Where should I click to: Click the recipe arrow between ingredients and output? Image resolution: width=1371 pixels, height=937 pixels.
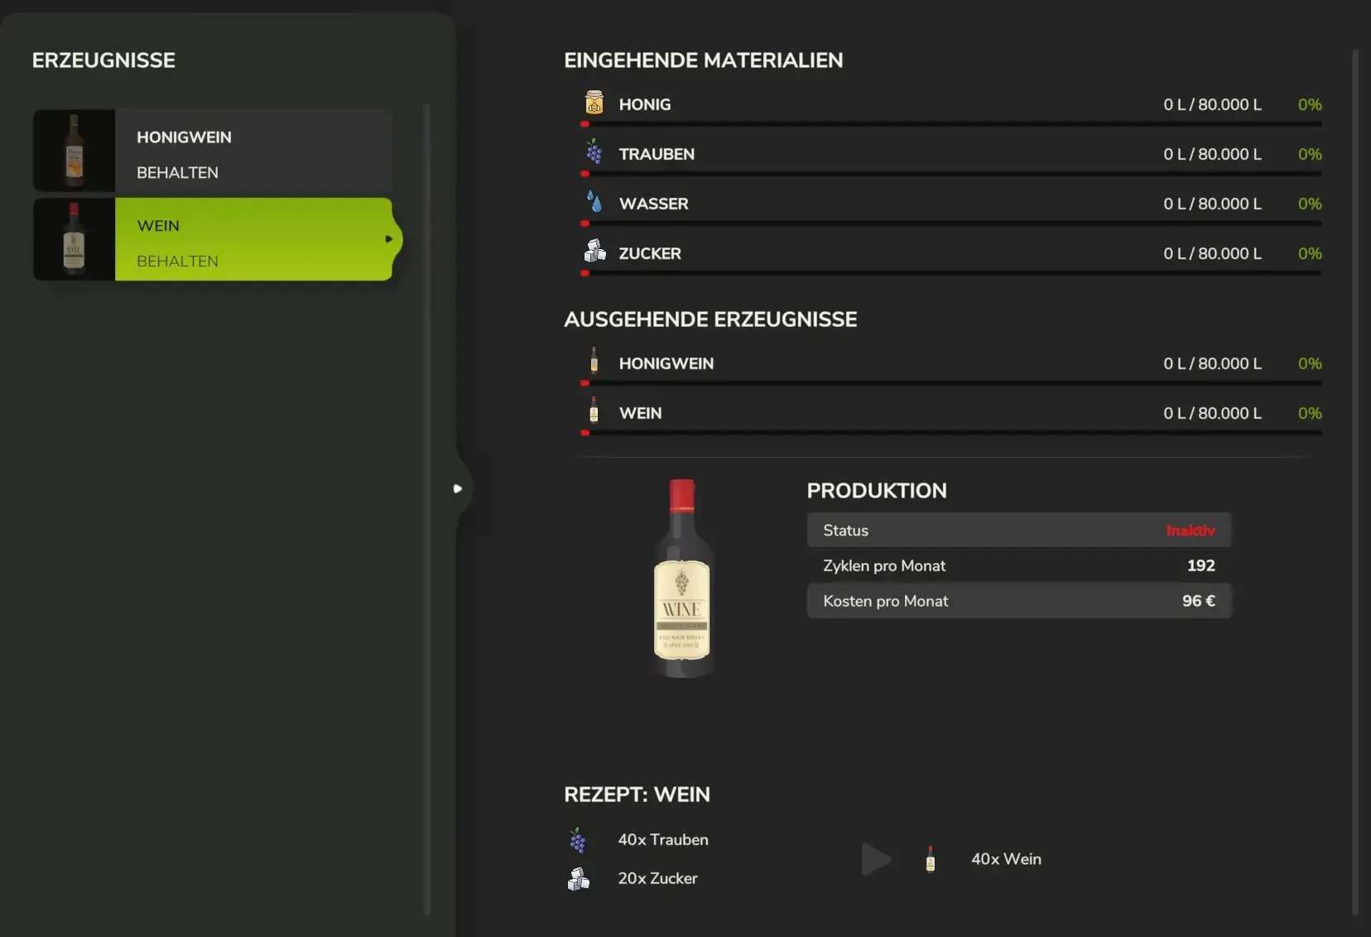coord(876,859)
